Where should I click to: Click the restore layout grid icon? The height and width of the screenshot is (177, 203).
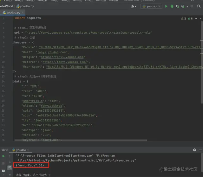click(x=3, y=171)
